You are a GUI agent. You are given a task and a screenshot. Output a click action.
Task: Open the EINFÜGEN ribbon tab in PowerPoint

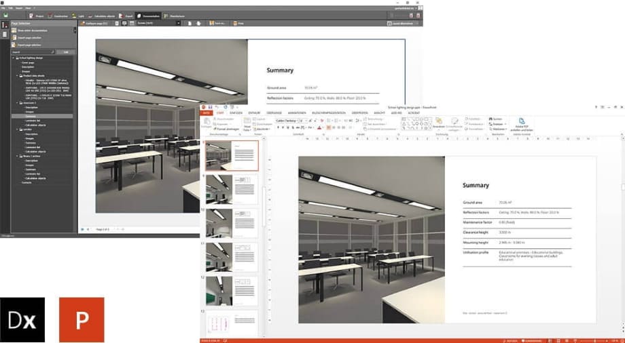(x=235, y=113)
